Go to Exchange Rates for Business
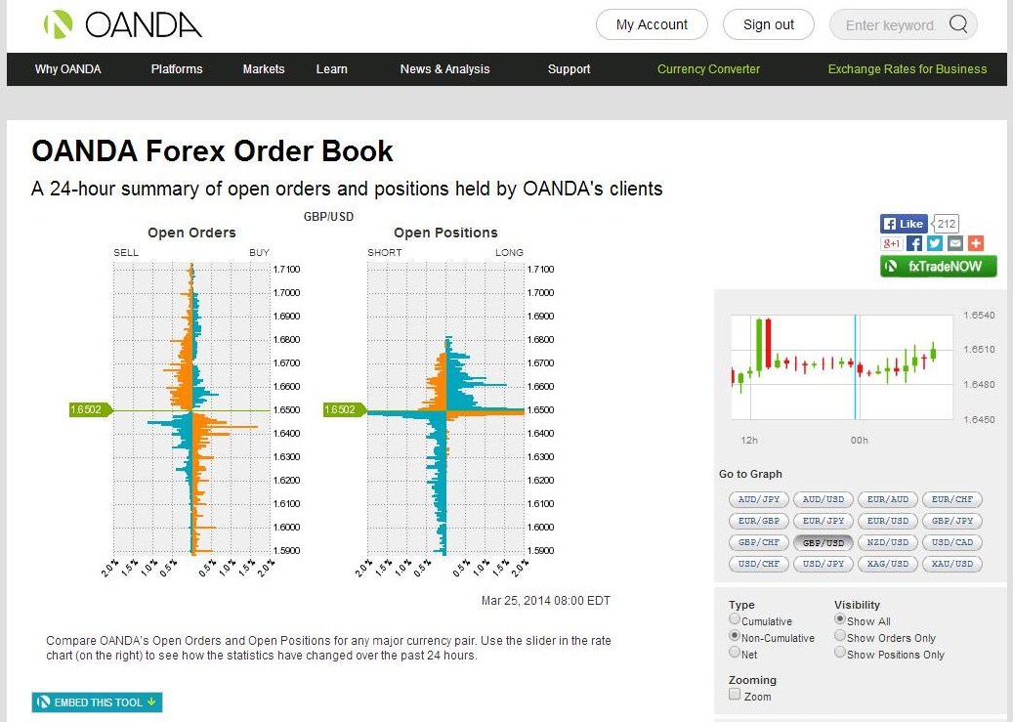1013x722 pixels. coord(907,69)
